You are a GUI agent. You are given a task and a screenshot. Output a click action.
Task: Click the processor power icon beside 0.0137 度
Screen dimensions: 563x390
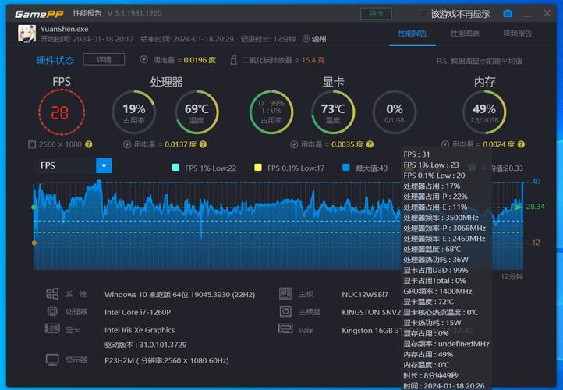click(127, 144)
